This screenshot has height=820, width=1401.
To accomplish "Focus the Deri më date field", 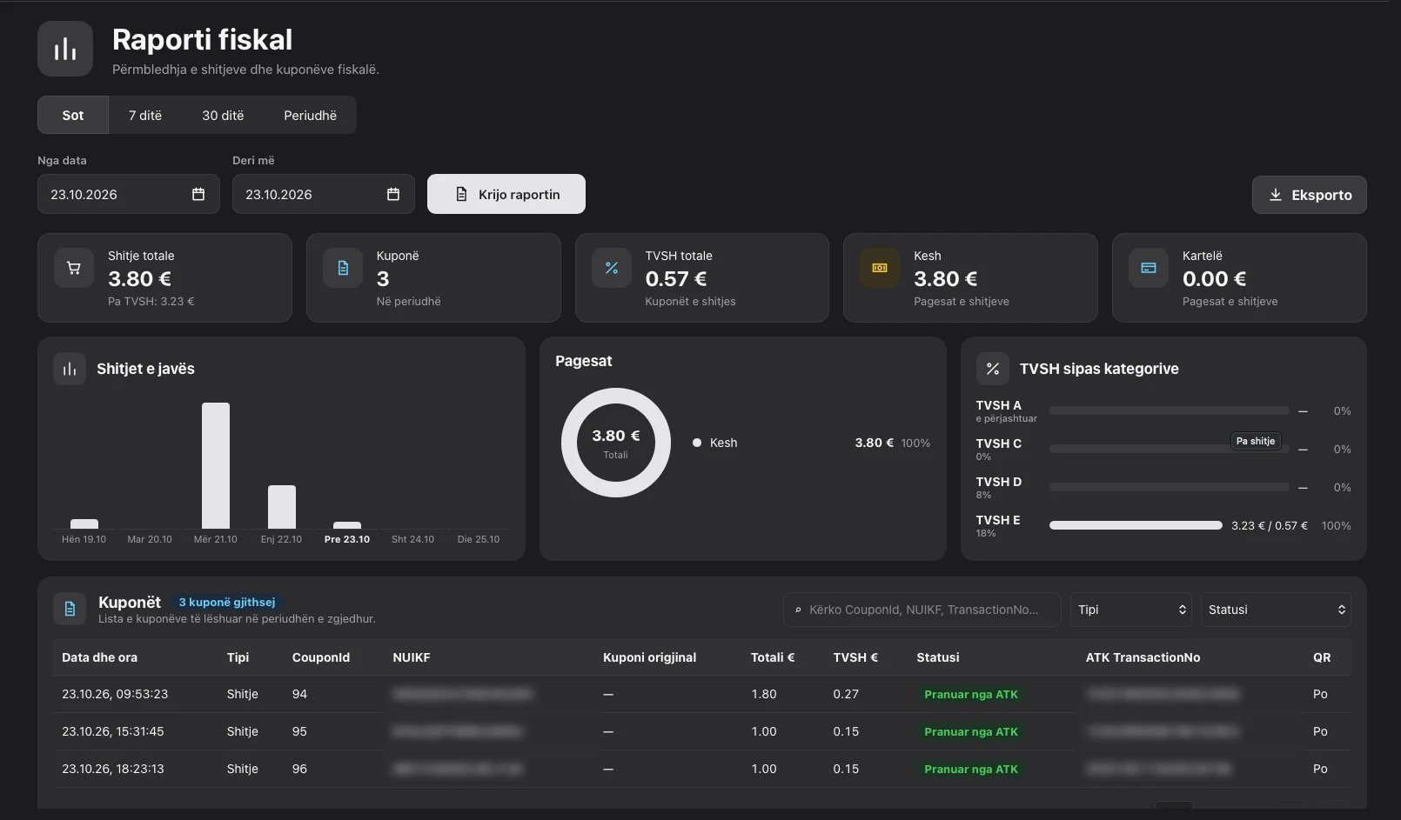I will click(x=324, y=194).
